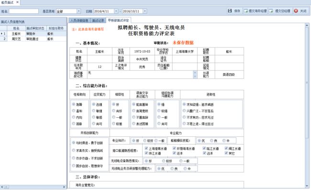This screenshot has width=311, height=190.
Task: Select 中 for 无线电业务及遇报警处理能力
Action: 185,168
